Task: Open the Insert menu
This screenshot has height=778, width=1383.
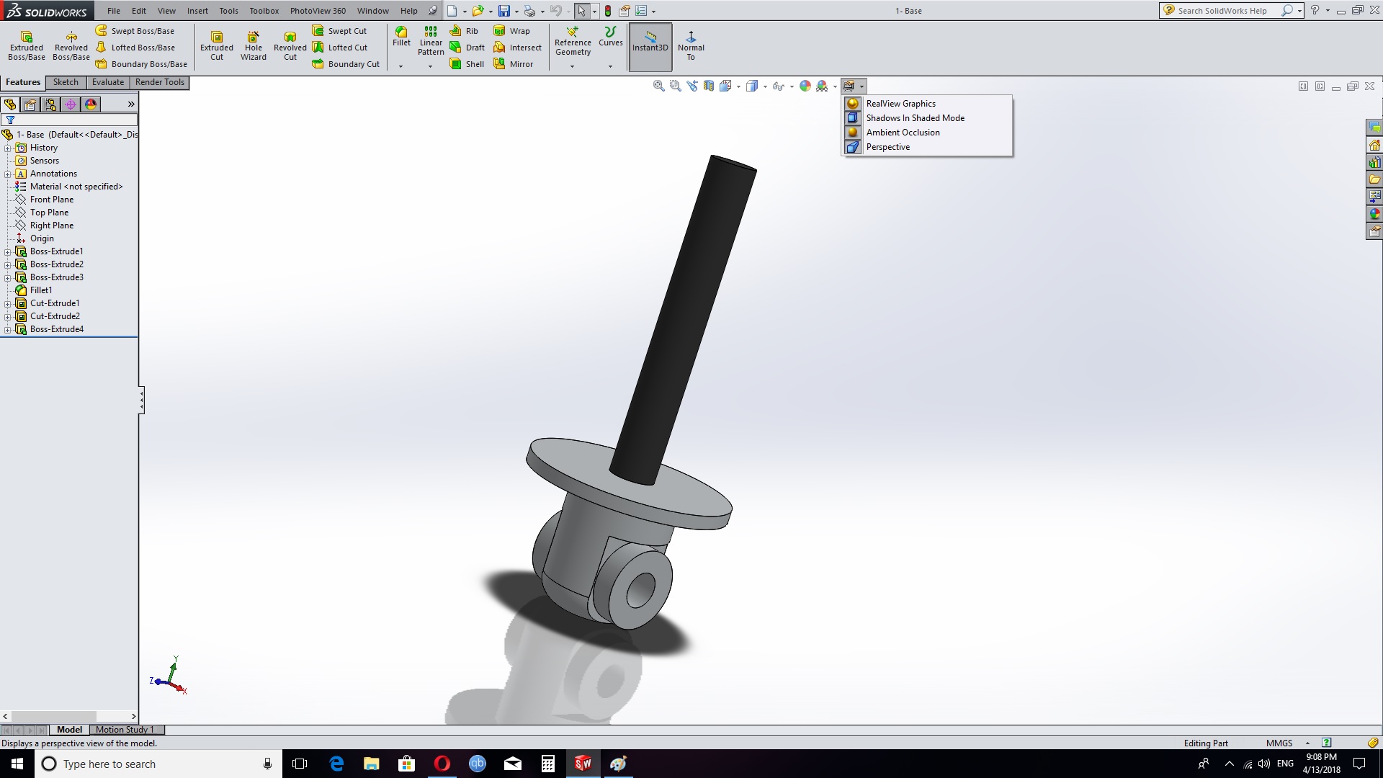Action: pyautogui.click(x=197, y=11)
